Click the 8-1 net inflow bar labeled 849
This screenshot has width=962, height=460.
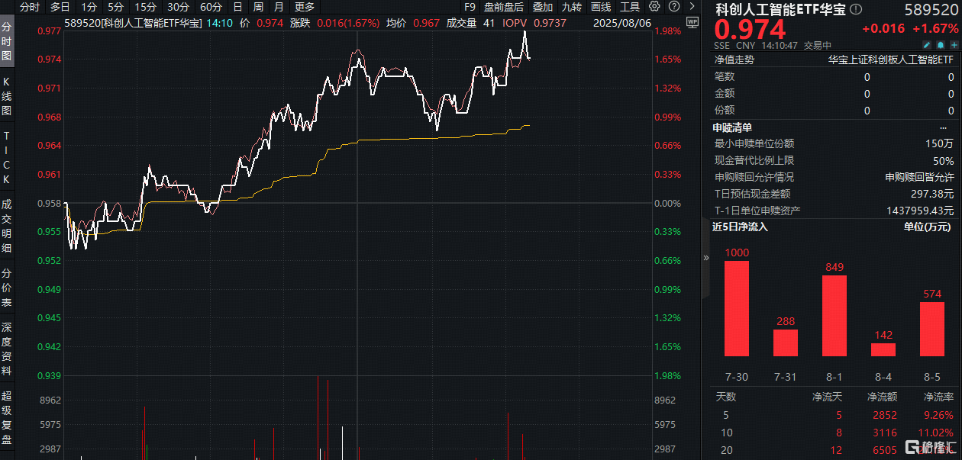coord(834,316)
